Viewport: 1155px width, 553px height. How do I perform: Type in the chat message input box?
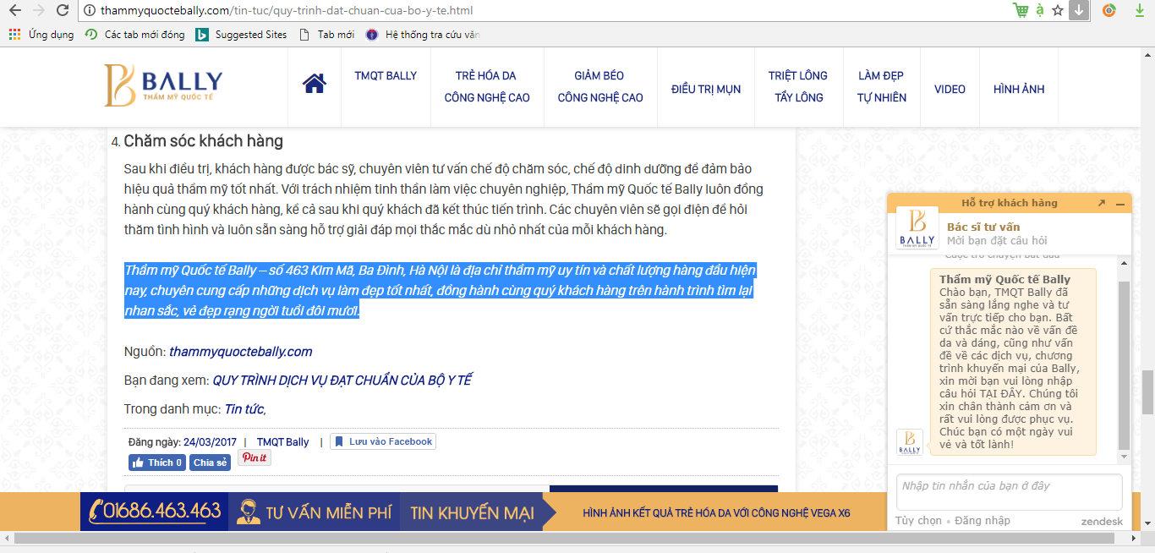click(x=1009, y=491)
